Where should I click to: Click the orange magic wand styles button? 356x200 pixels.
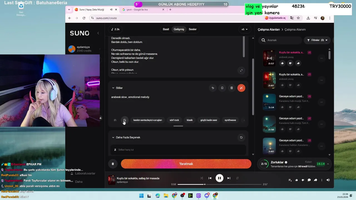(x=241, y=88)
